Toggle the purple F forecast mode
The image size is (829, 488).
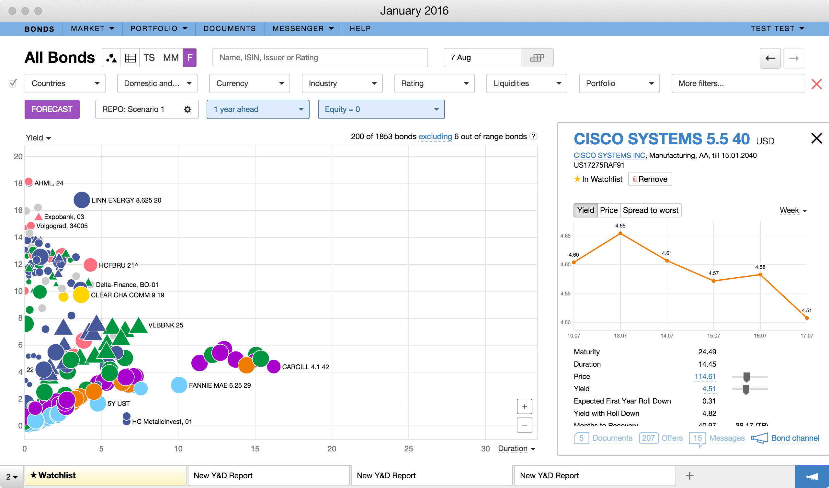pyautogui.click(x=190, y=58)
